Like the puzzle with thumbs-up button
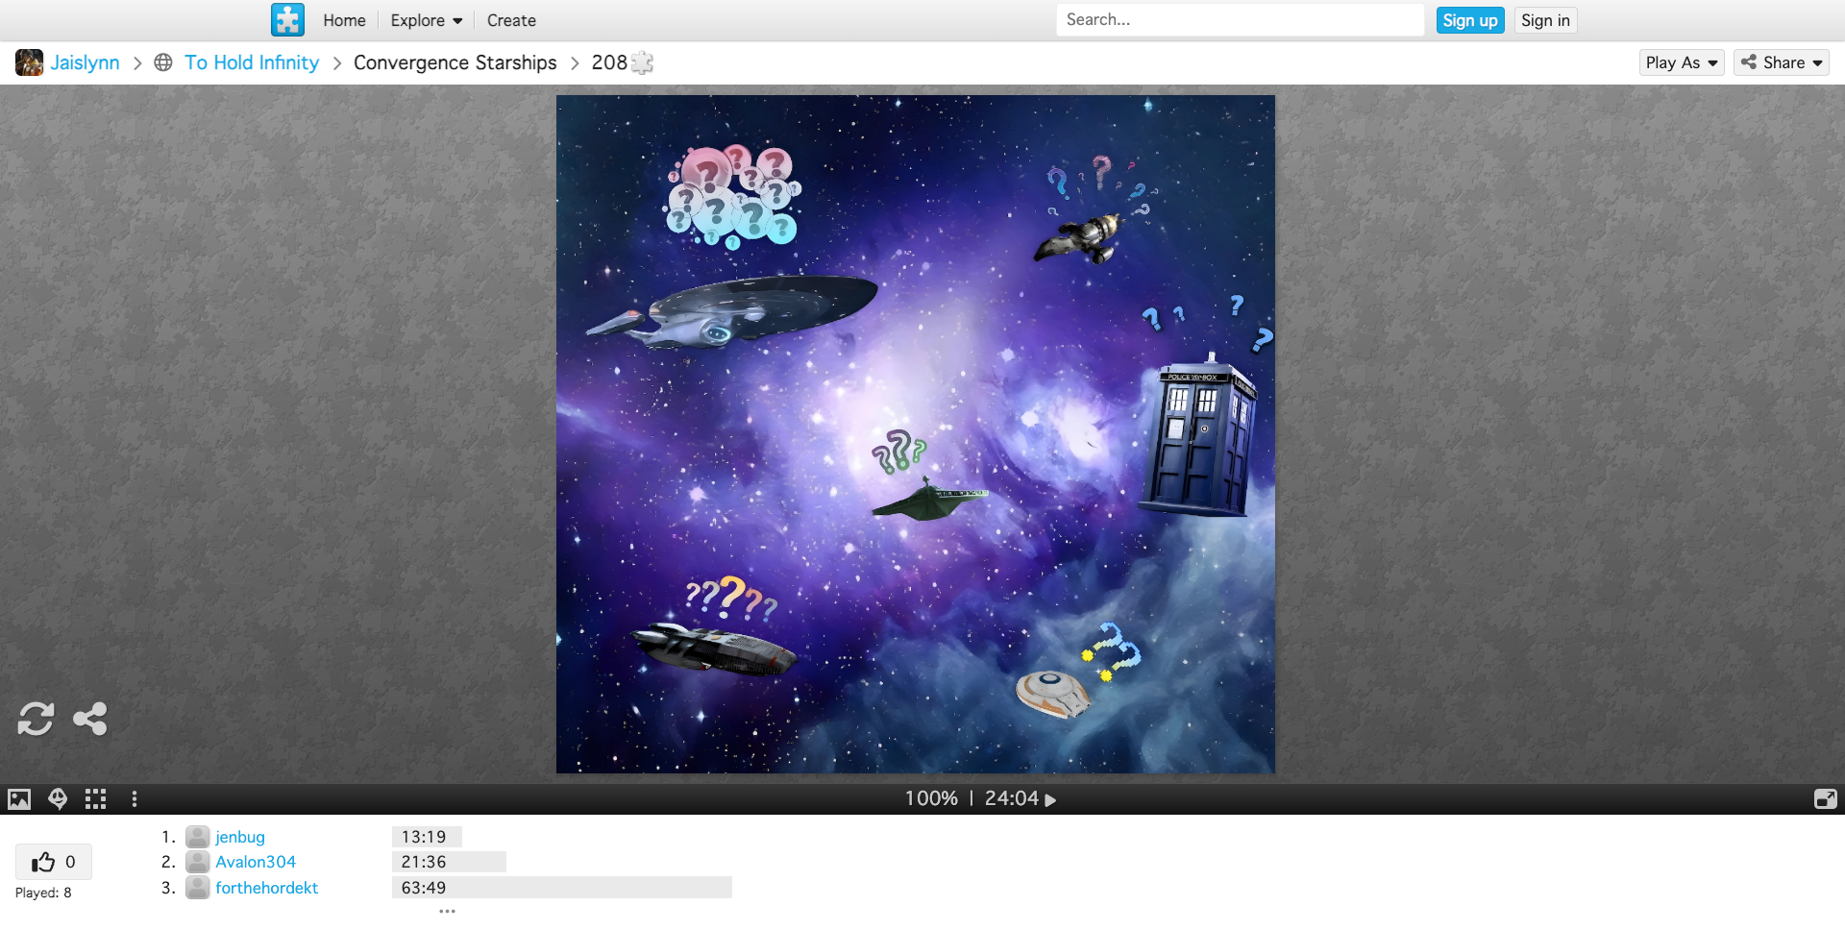The image size is (1845, 930). pos(54,862)
